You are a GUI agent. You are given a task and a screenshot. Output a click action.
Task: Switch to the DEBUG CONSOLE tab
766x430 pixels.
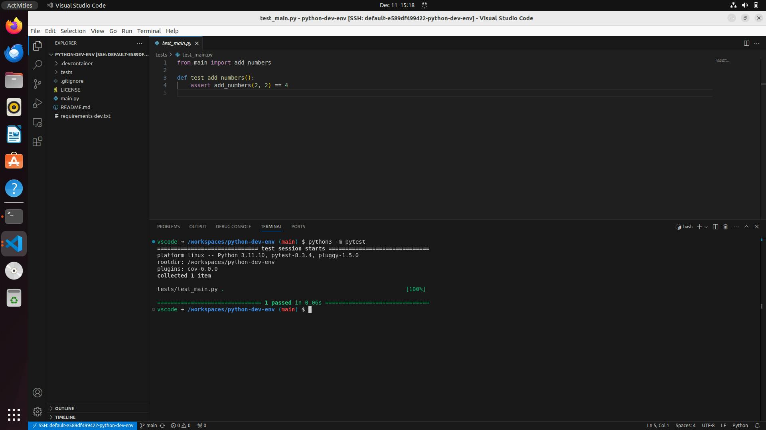pos(233,227)
